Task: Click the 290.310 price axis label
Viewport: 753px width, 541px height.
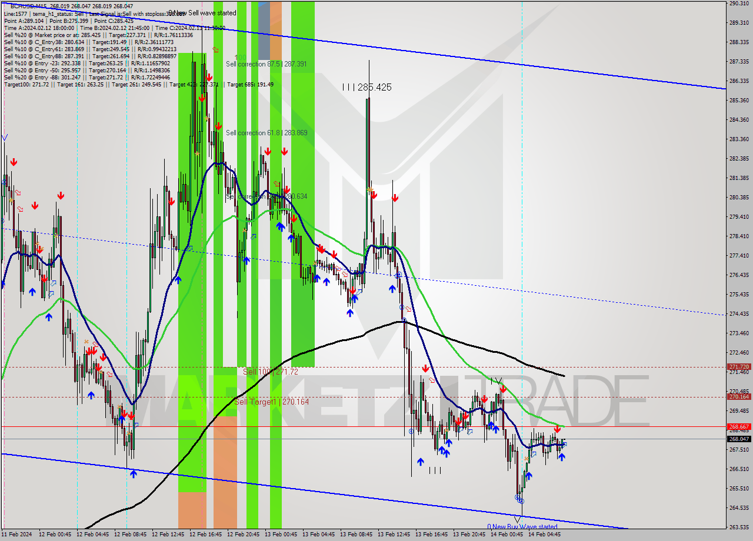Action: click(x=739, y=4)
